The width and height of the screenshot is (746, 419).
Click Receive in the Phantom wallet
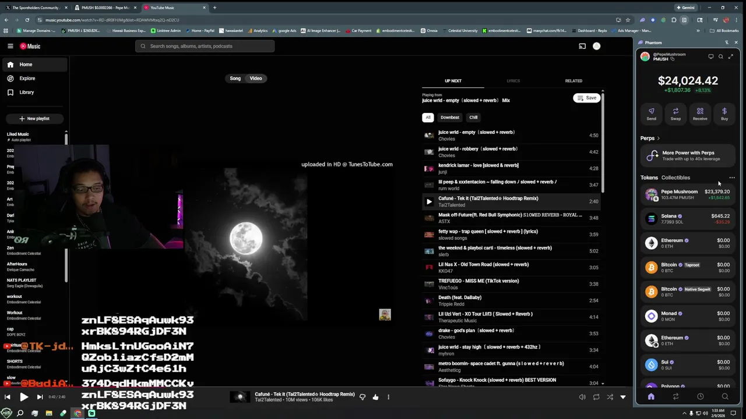click(x=700, y=114)
